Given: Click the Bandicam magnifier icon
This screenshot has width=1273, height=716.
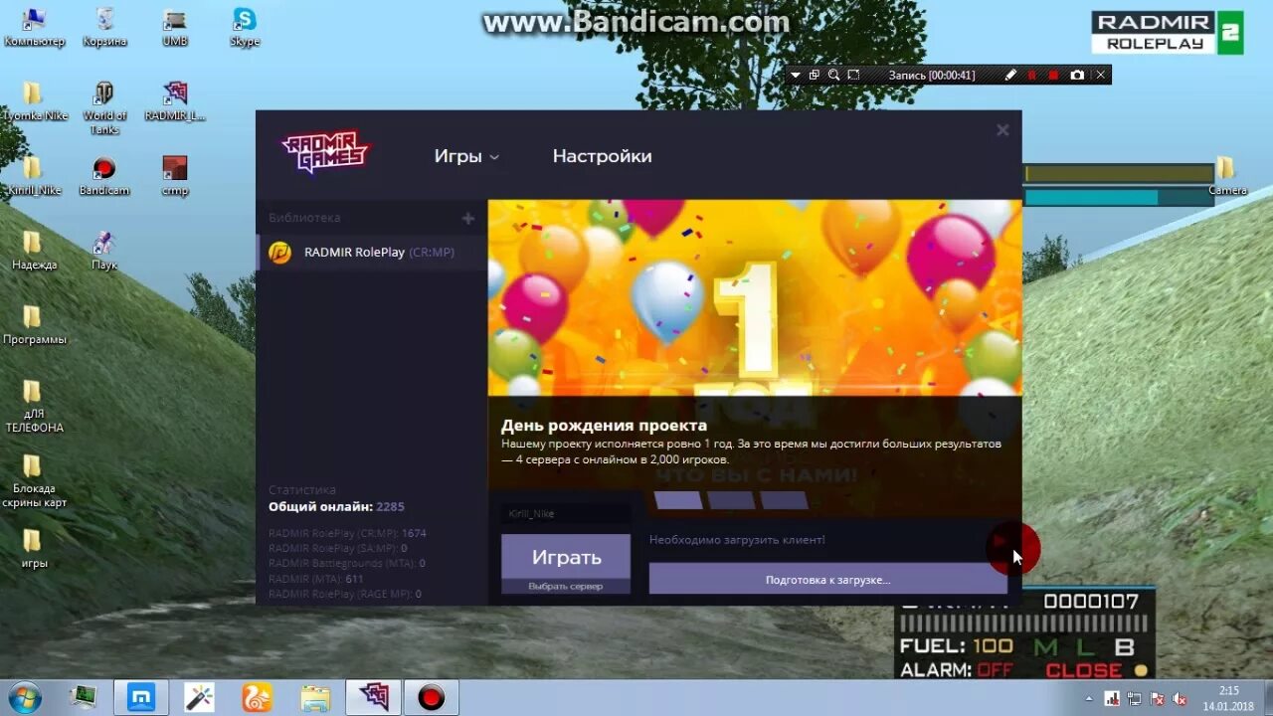Looking at the screenshot, I should click(833, 75).
